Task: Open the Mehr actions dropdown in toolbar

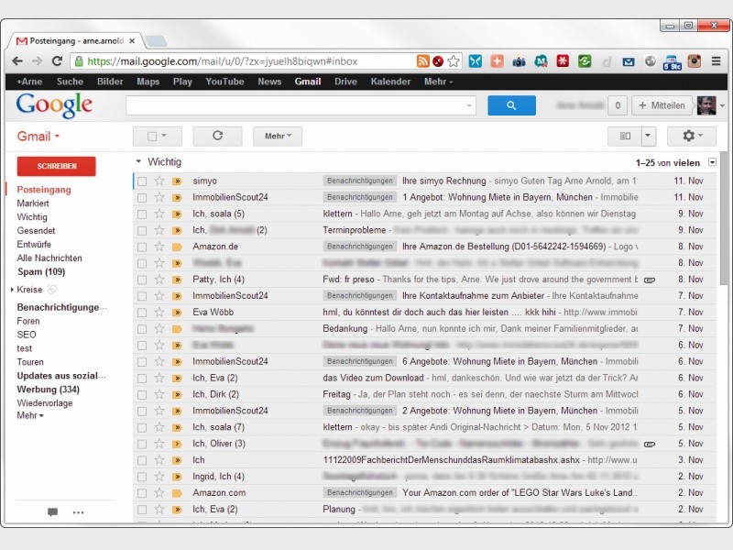Action: point(278,136)
